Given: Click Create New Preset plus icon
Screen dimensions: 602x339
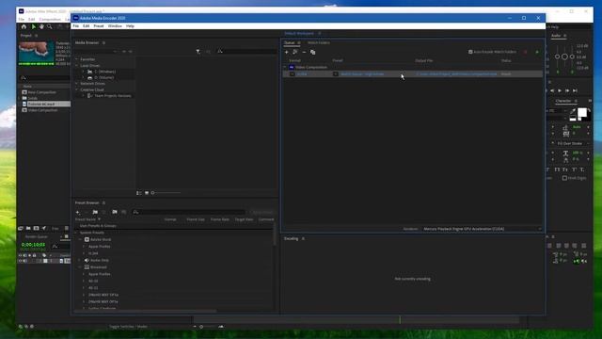Looking at the screenshot, I should pyautogui.click(x=78, y=212).
